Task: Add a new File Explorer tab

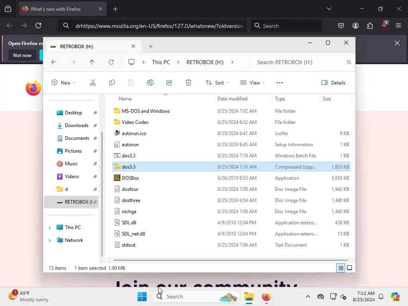Action: click(x=151, y=47)
